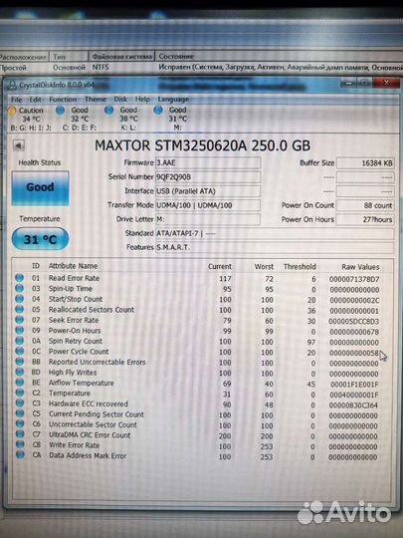Click the Firmware field 3.AAE

208,162
